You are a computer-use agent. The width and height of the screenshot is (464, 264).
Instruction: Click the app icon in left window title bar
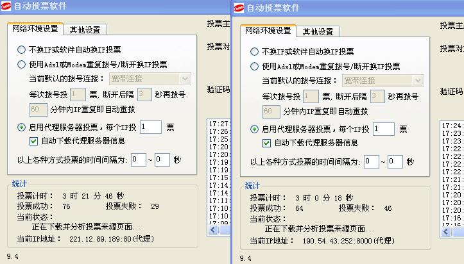[6, 6]
